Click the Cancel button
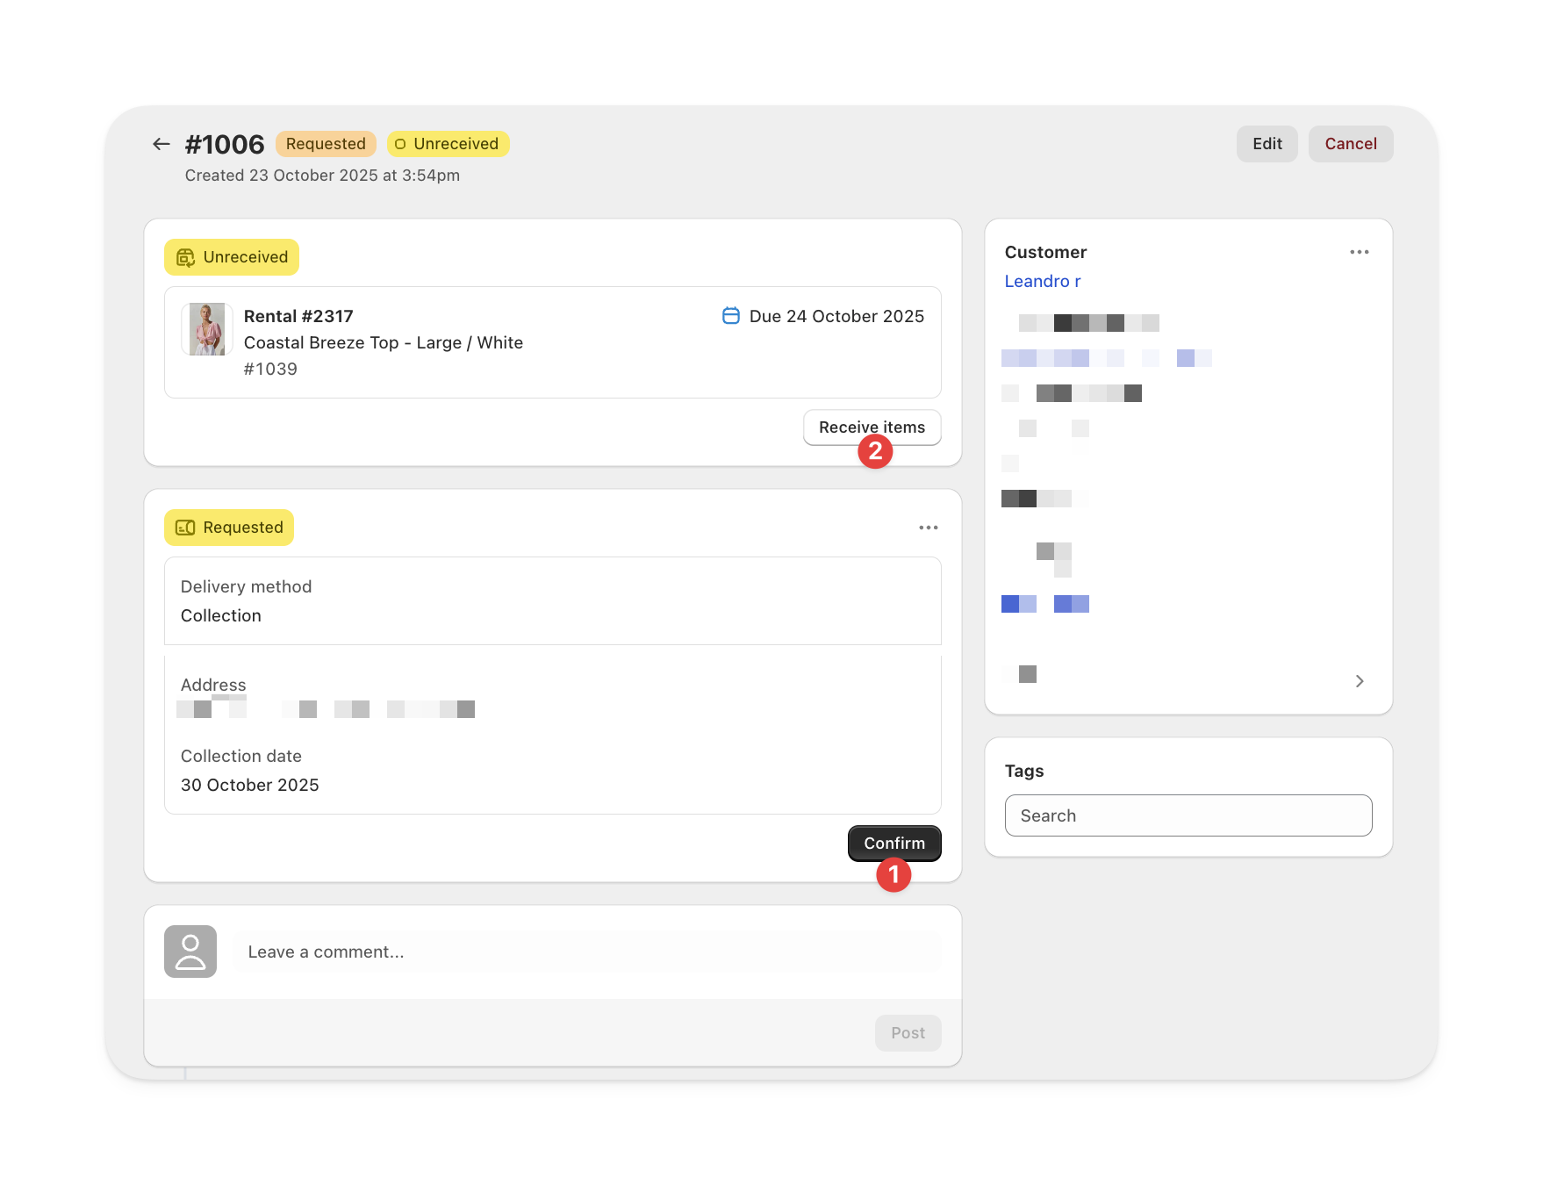The image size is (1543, 1185). 1350,143
